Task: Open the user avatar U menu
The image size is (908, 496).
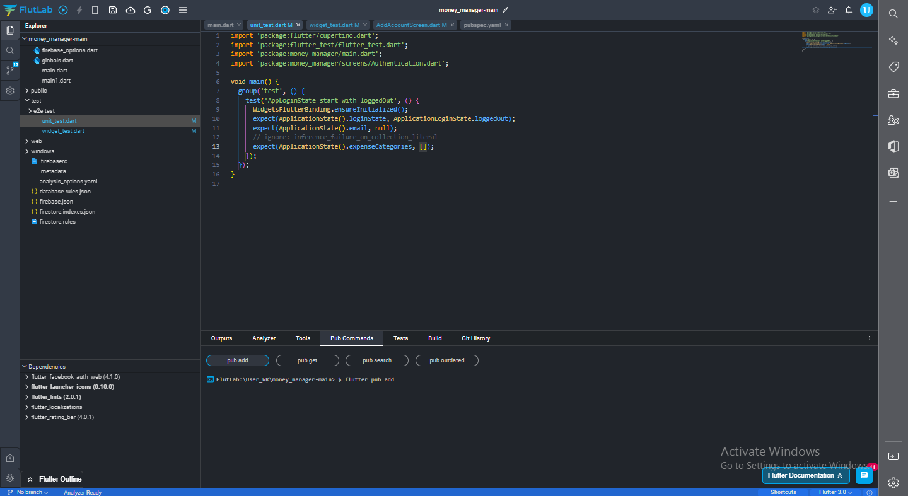Action: (x=866, y=10)
